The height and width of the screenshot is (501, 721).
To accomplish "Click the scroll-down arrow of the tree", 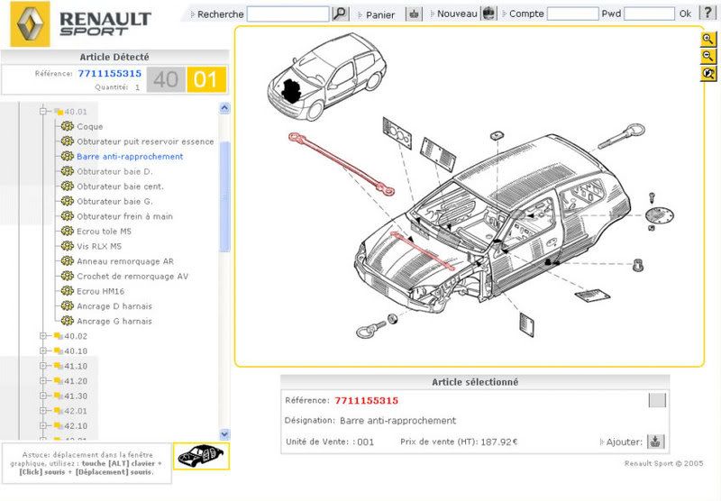I will coord(224,434).
